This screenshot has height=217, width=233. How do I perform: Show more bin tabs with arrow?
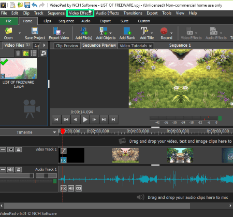pos(44,45)
